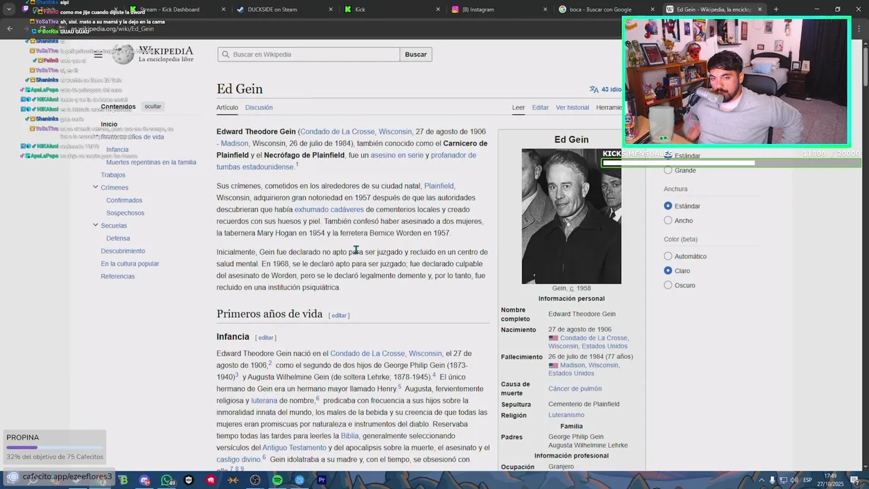Viewport: 869px width, 489px height.
Task: Click the Ed Gein infobox photograph
Action: coord(571,216)
